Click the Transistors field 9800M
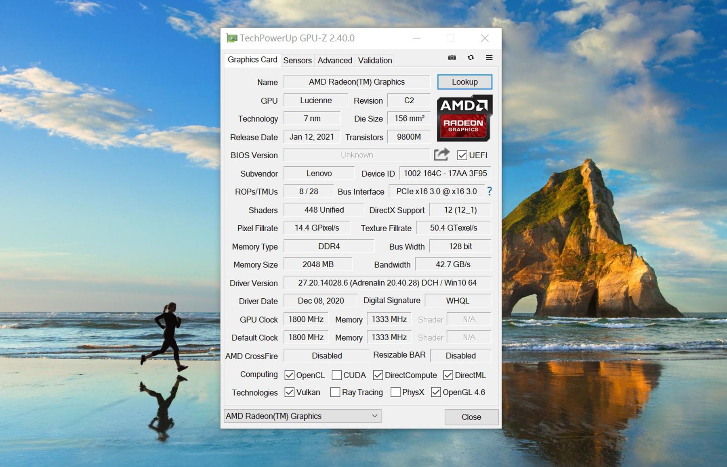Viewport: 727px width, 467px height. 409,137
